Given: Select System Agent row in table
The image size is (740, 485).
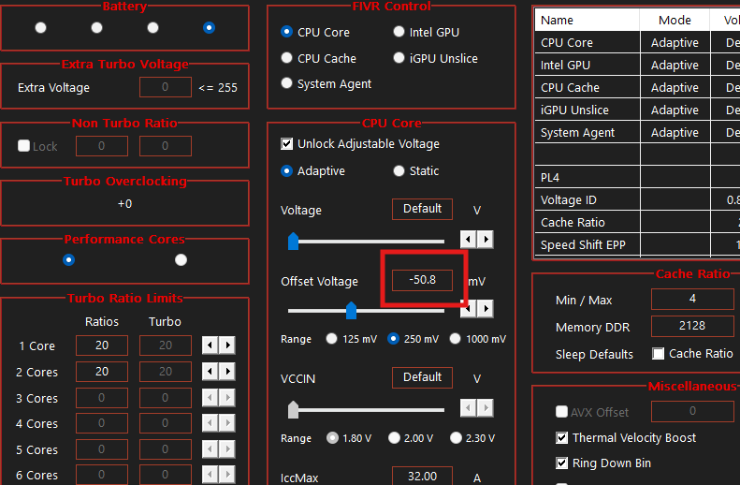Looking at the screenshot, I should click(637, 133).
